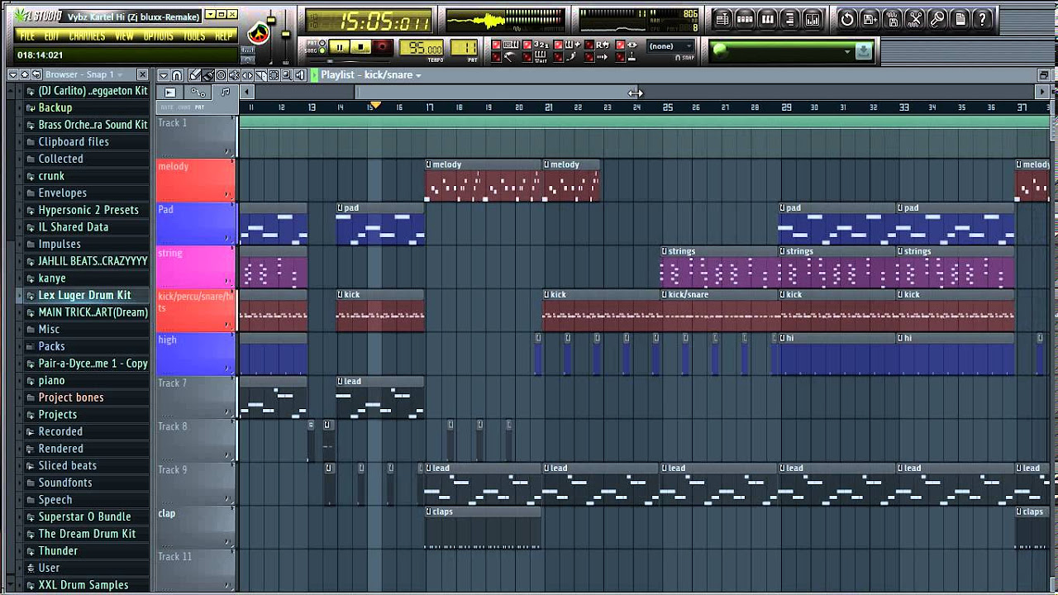Open the EDIT menu

pos(51,36)
